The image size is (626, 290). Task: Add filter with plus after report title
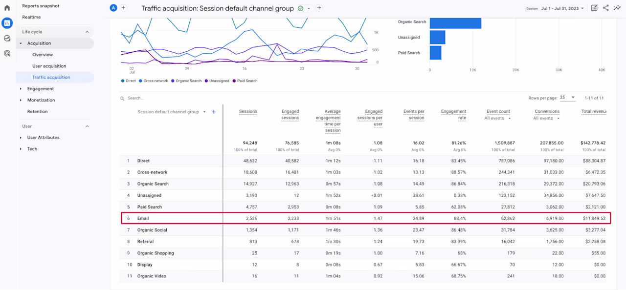tap(319, 8)
